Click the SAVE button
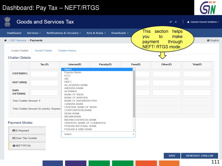The image size is (222, 166). click(172, 156)
